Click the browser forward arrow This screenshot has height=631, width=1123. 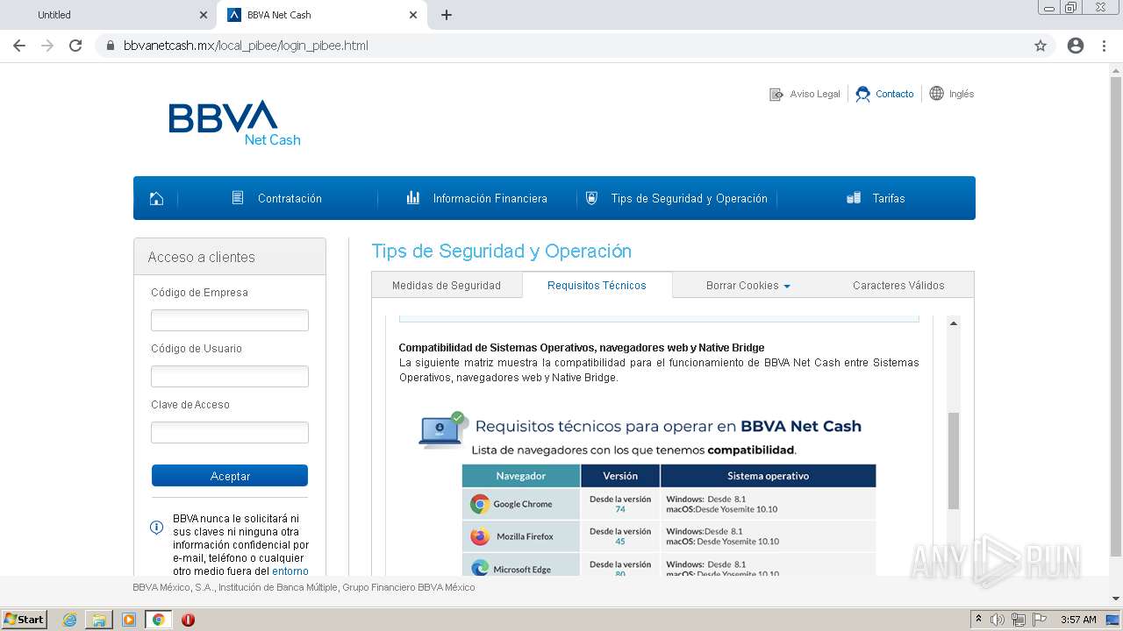coord(47,46)
